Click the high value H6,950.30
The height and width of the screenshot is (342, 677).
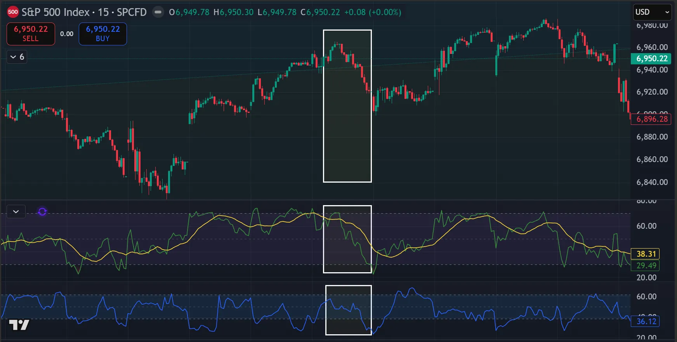[x=233, y=12]
